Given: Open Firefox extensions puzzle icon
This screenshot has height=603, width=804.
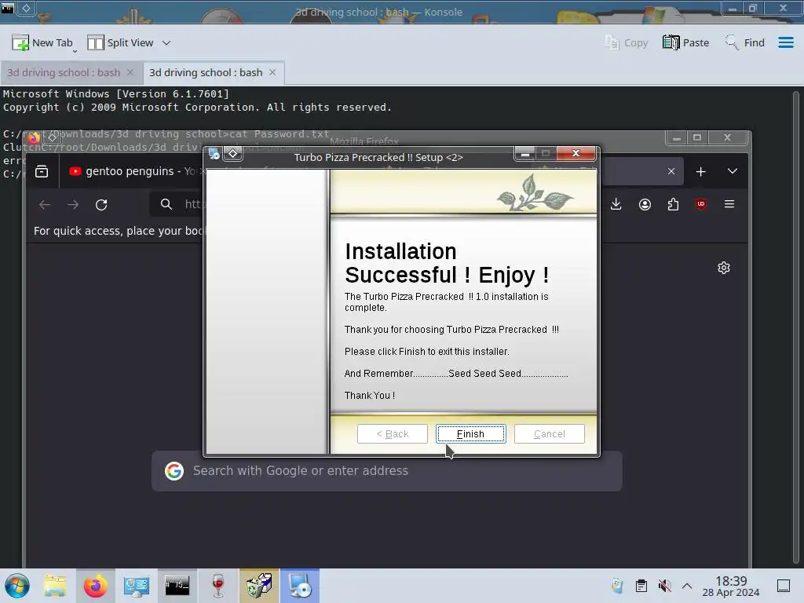Looking at the screenshot, I should pos(673,205).
